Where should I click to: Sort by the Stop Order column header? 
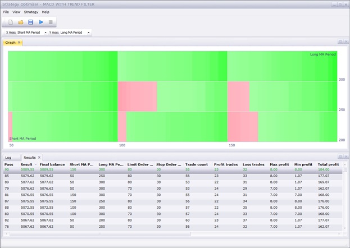(169, 164)
